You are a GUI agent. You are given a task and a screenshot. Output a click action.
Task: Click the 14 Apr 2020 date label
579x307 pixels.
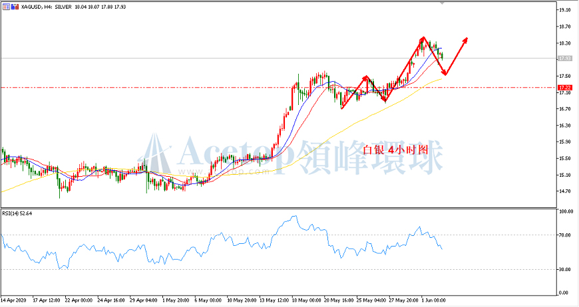16,300
